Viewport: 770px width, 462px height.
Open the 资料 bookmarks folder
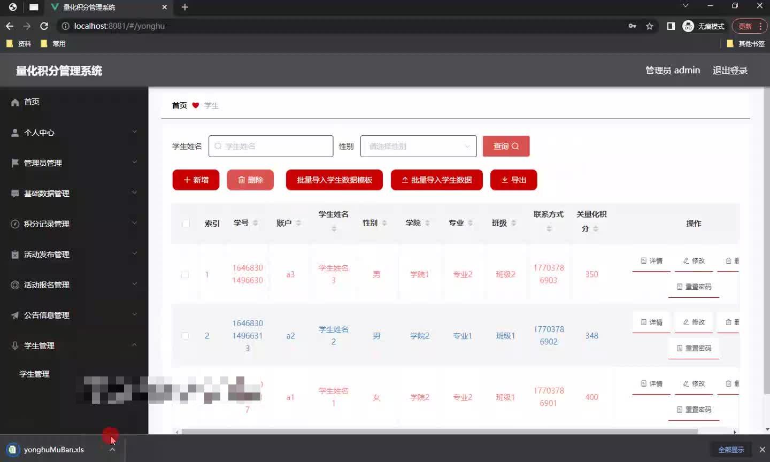[19, 44]
